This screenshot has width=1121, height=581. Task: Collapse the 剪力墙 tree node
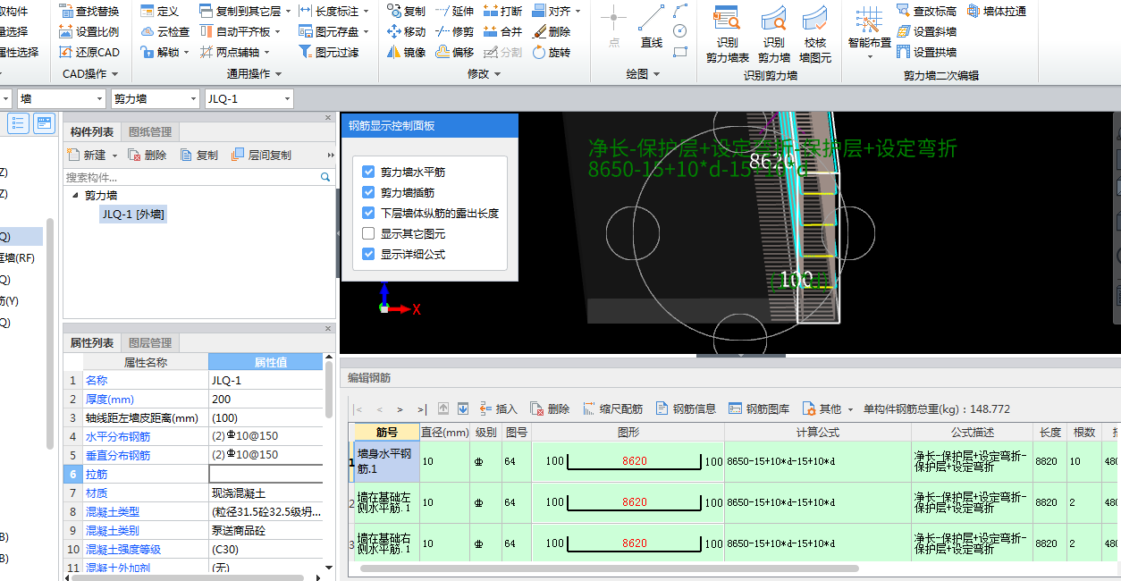75,195
